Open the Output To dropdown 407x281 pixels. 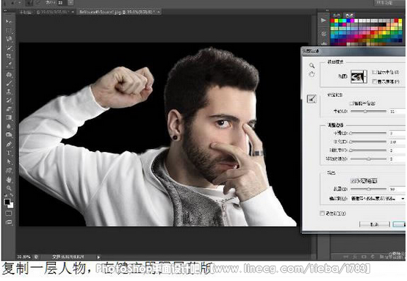pyautogui.click(x=378, y=199)
